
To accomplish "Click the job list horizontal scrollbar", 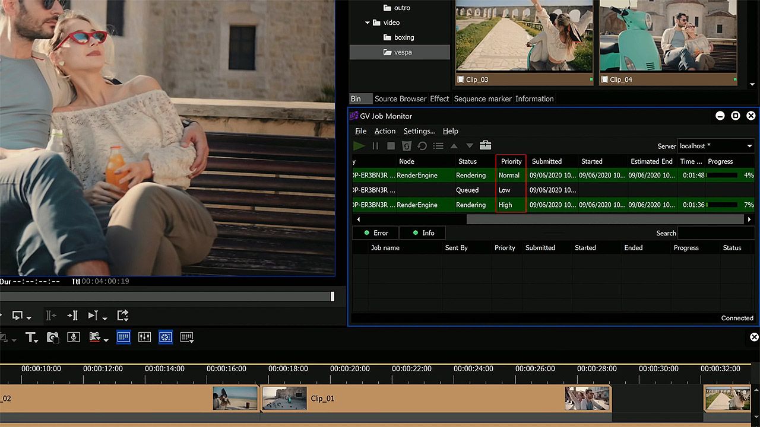I will pyautogui.click(x=604, y=219).
